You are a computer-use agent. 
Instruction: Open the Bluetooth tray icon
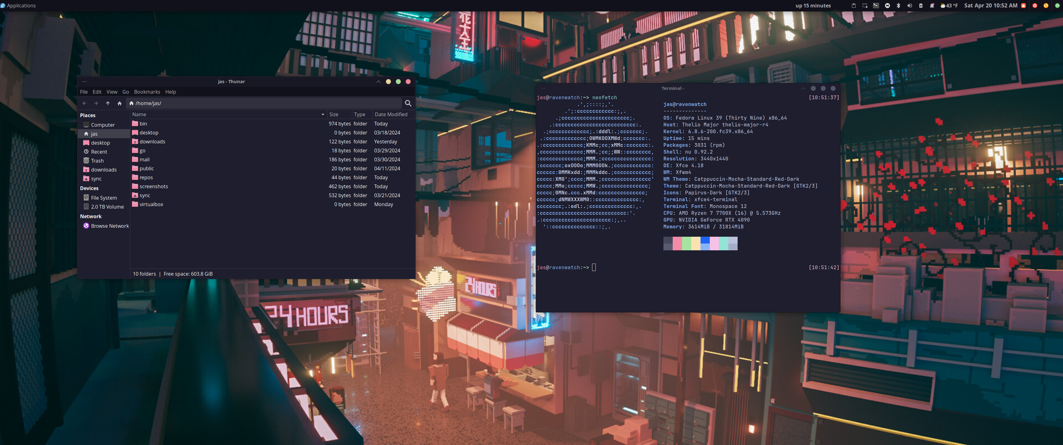(898, 5)
